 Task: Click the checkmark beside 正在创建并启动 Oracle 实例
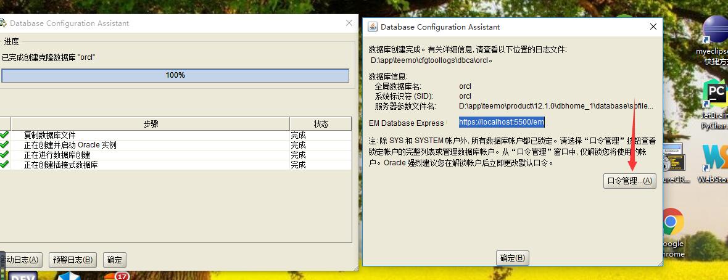click(x=5, y=144)
